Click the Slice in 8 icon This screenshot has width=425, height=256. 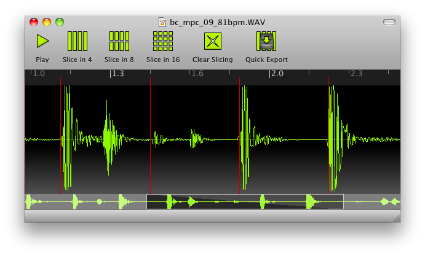119,41
